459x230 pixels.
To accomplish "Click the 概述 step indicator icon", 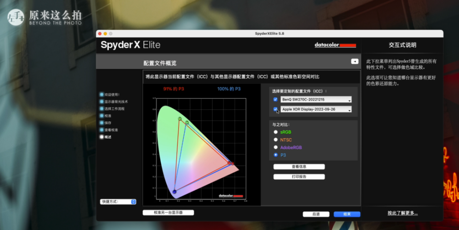I will coord(101,137).
